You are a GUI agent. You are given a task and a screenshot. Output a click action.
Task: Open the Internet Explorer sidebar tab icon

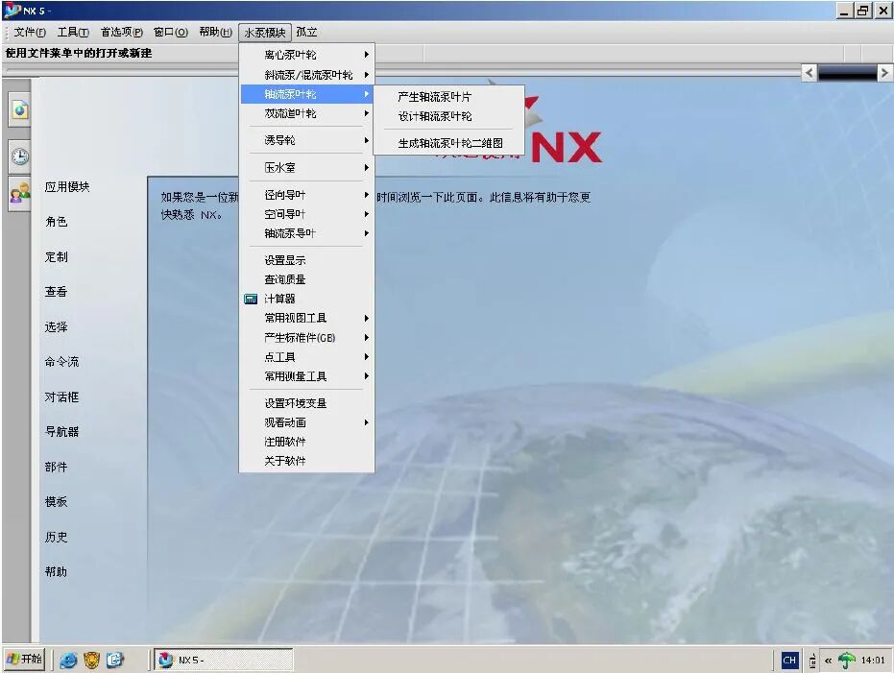pos(19,109)
